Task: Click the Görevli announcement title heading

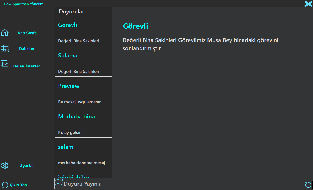Action: coord(135,26)
